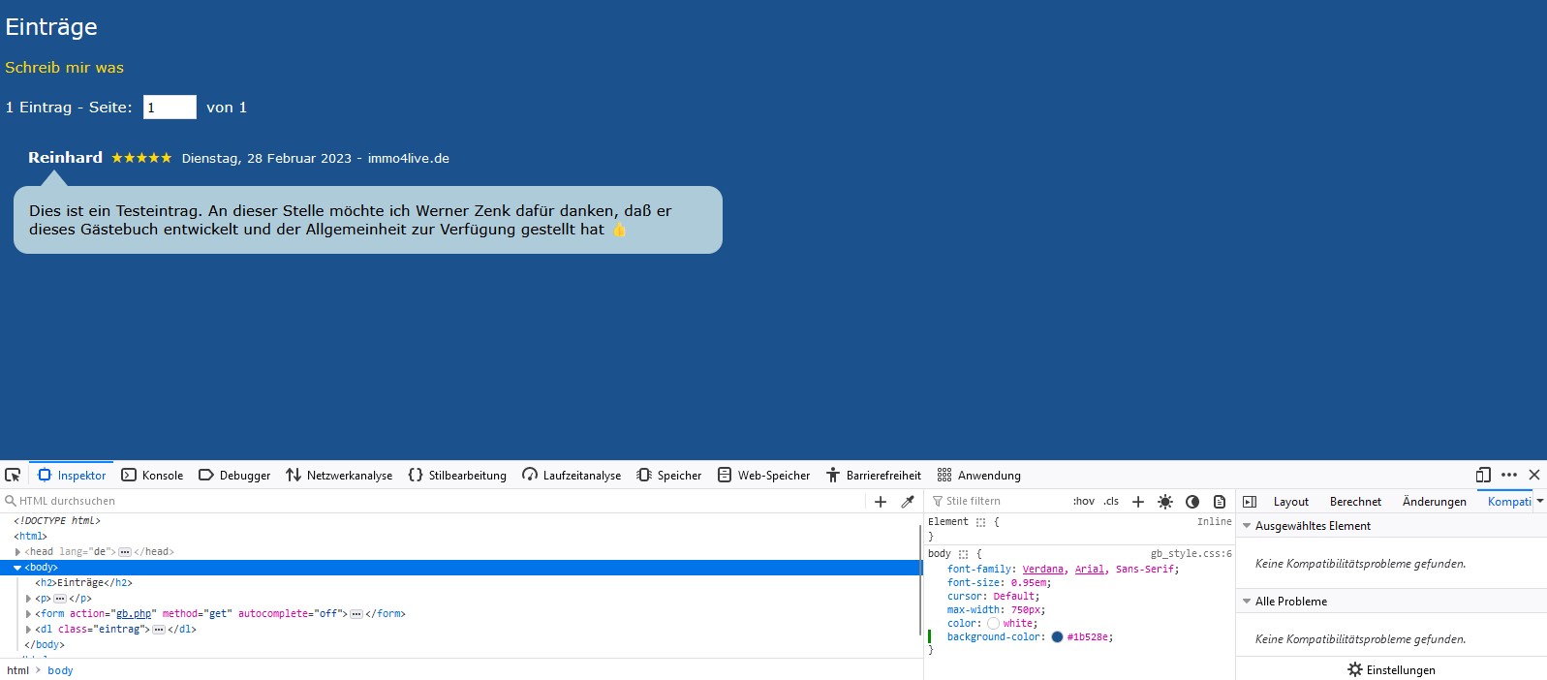Toggle print media simulation icon
This screenshot has width=1547, height=680.
(x=1220, y=502)
